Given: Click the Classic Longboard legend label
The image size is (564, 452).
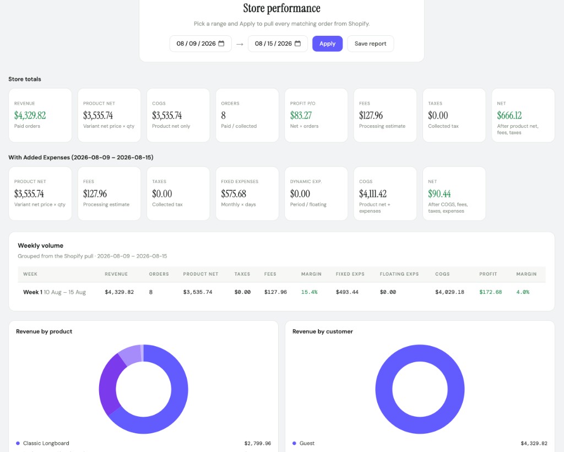Looking at the screenshot, I should [x=46, y=443].
